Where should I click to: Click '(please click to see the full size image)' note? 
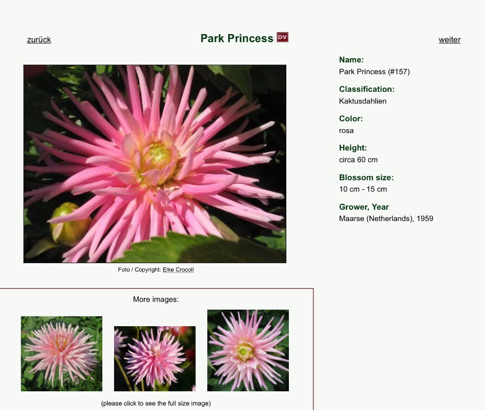point(156,404)
